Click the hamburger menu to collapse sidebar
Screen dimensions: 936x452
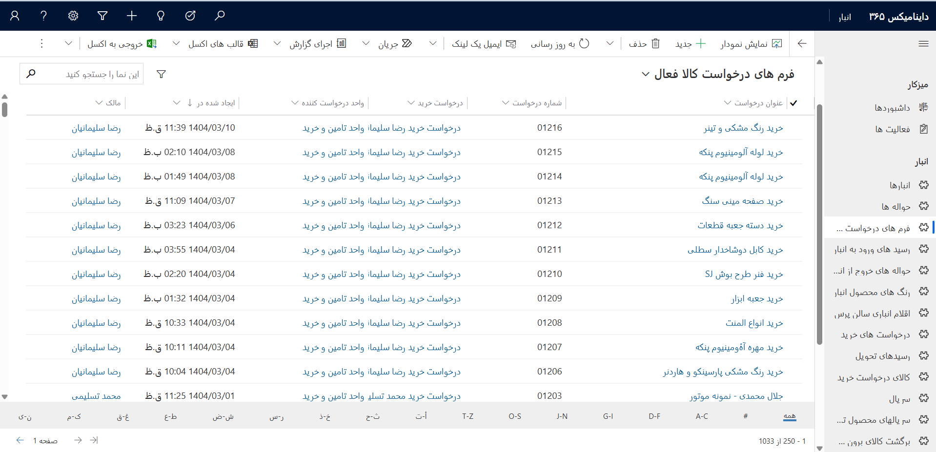(923, 44)
